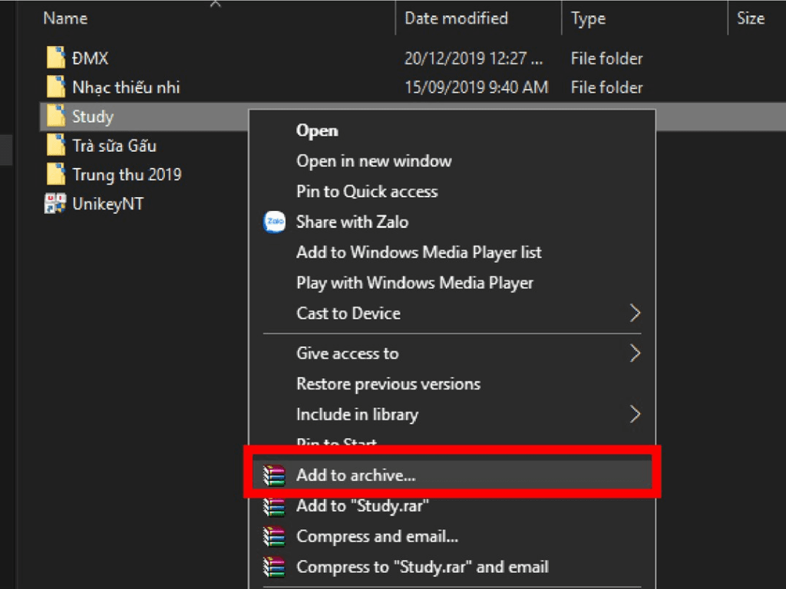Click the UnikeyNT application icon
This screenshot has height=589, width=786.
point(54,203)
